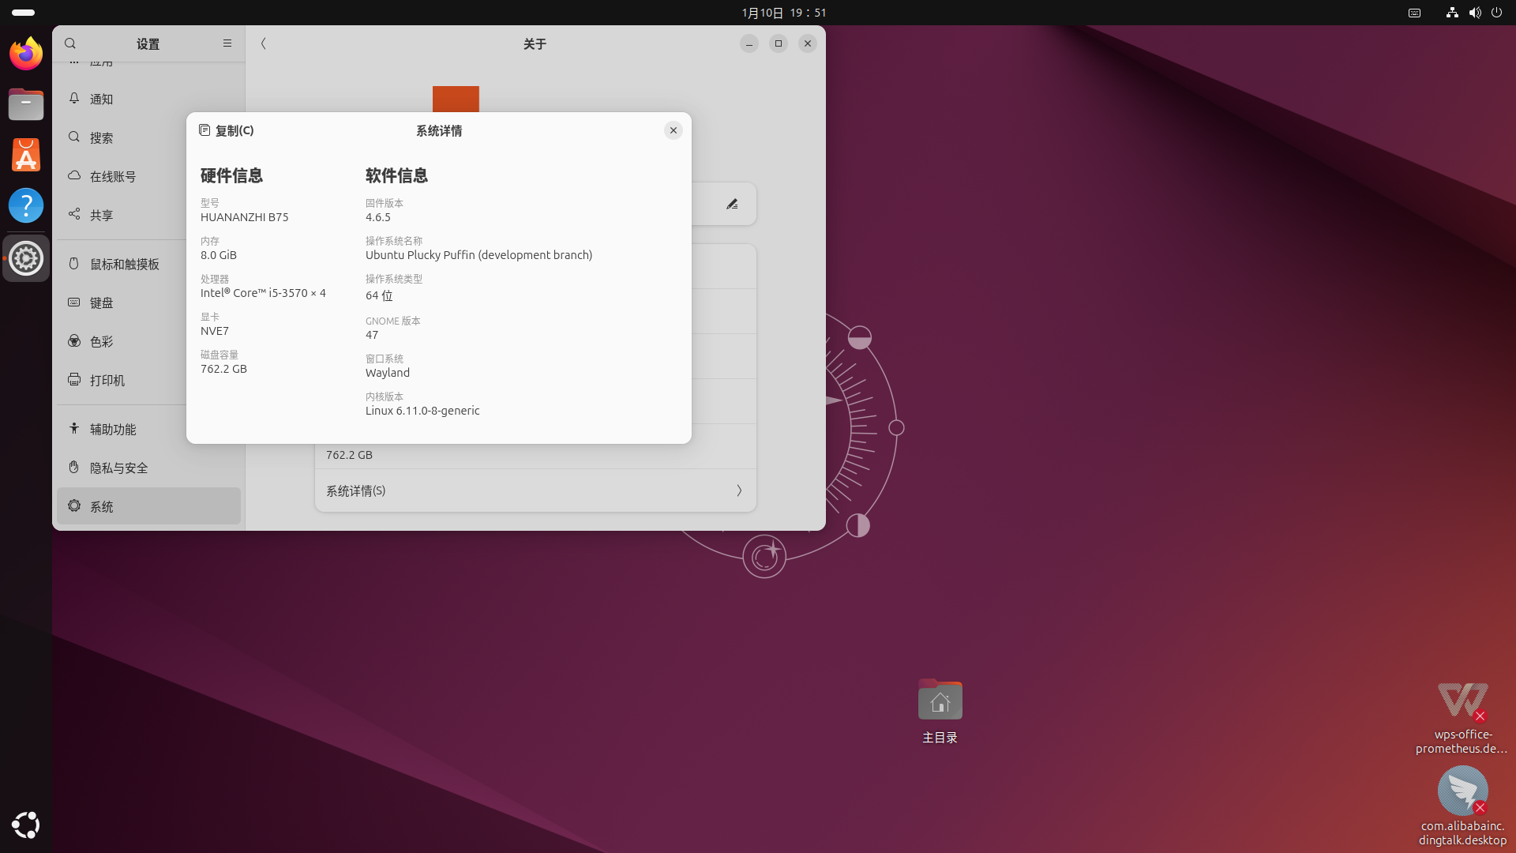Open the settings hamburger menu
This screenshot has width=1516, height=853.
(227, 43)
